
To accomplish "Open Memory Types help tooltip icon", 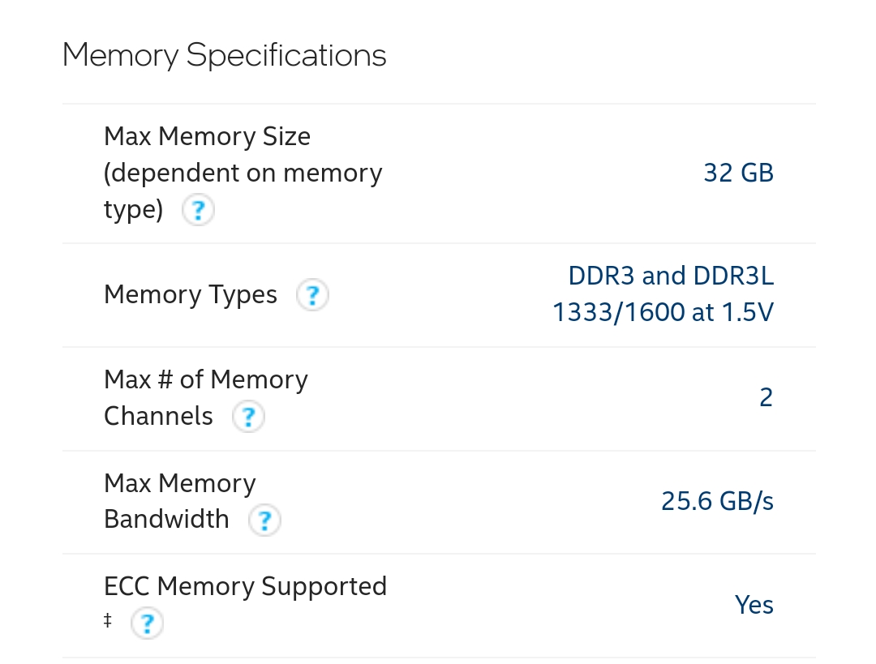I will coord(312,296).
